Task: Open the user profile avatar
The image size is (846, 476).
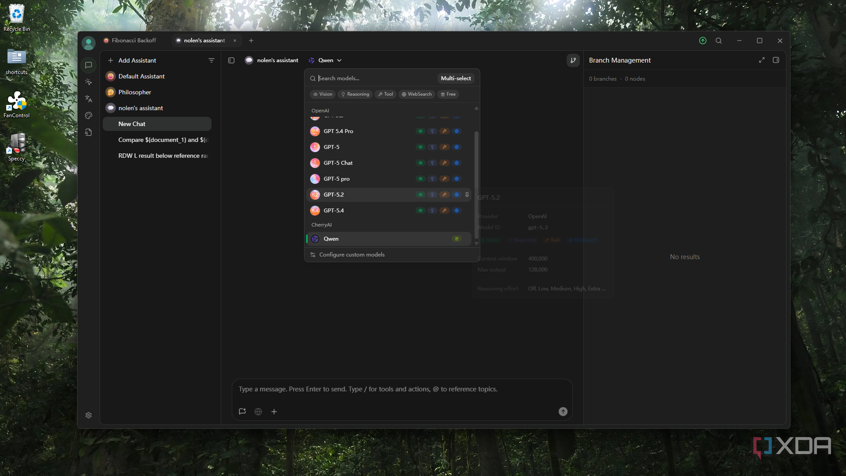Action: [x=89, y=43]
